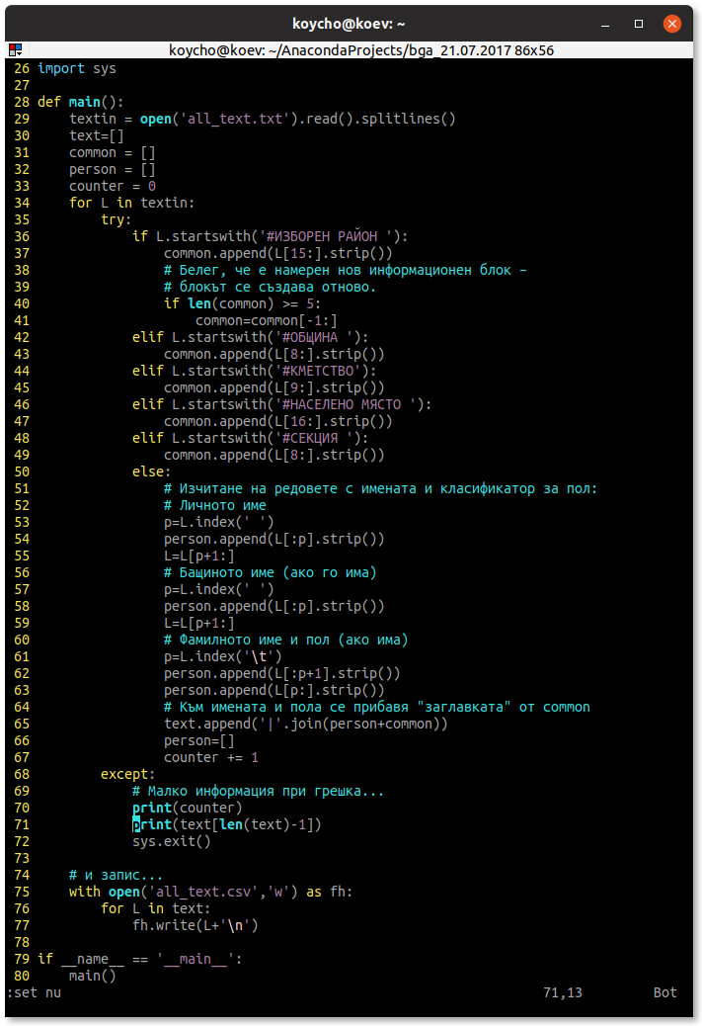The width and height of the screenshot is (702, 1026).
Task: Click comment '# Малко информация при грешка...'
Action: 258,791
